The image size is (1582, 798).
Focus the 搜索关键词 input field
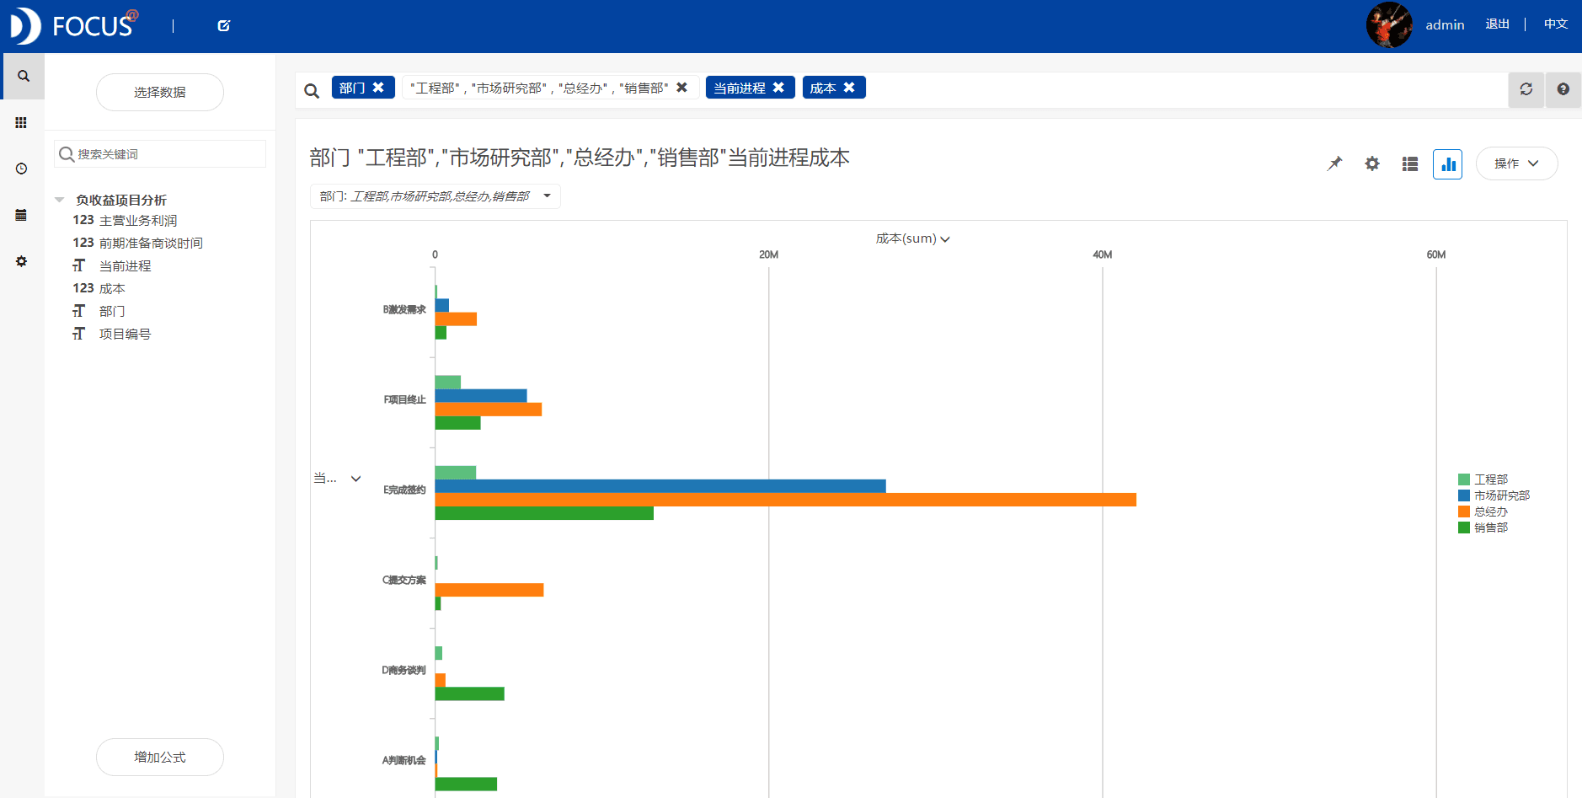160,154
